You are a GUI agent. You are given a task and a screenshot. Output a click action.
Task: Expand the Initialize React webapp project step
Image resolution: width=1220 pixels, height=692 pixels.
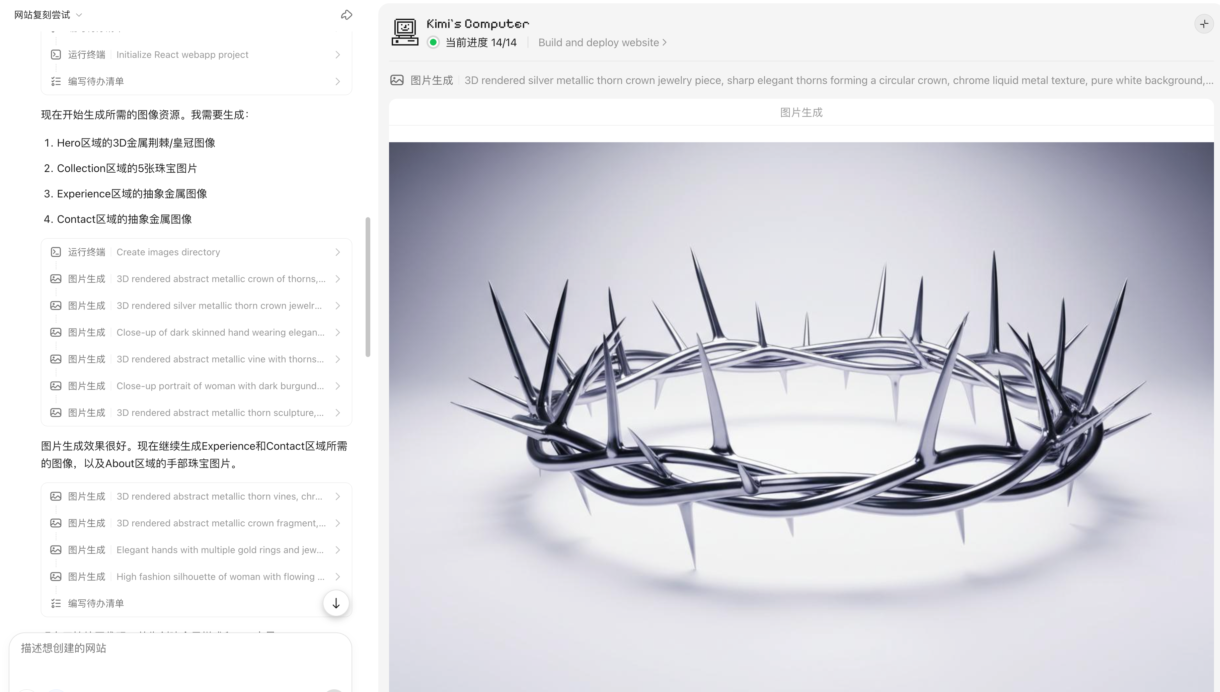click(x=197, y=55)
